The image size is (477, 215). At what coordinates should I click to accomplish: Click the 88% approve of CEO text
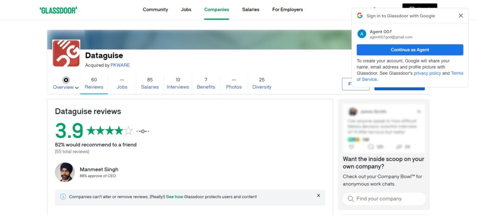(98, 176)
